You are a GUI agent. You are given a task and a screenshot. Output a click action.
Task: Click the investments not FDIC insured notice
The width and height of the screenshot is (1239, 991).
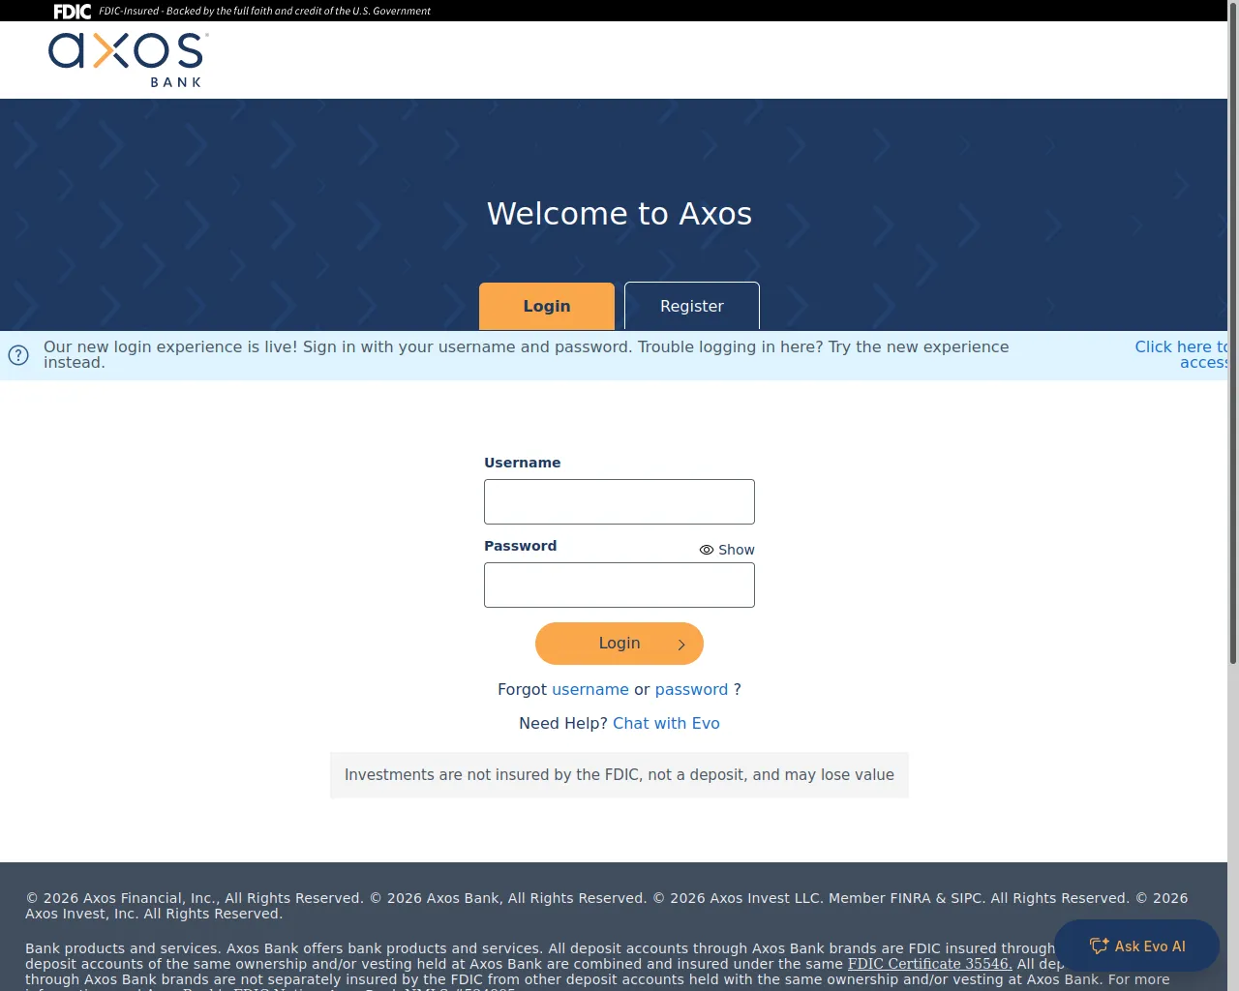[619, 775]
